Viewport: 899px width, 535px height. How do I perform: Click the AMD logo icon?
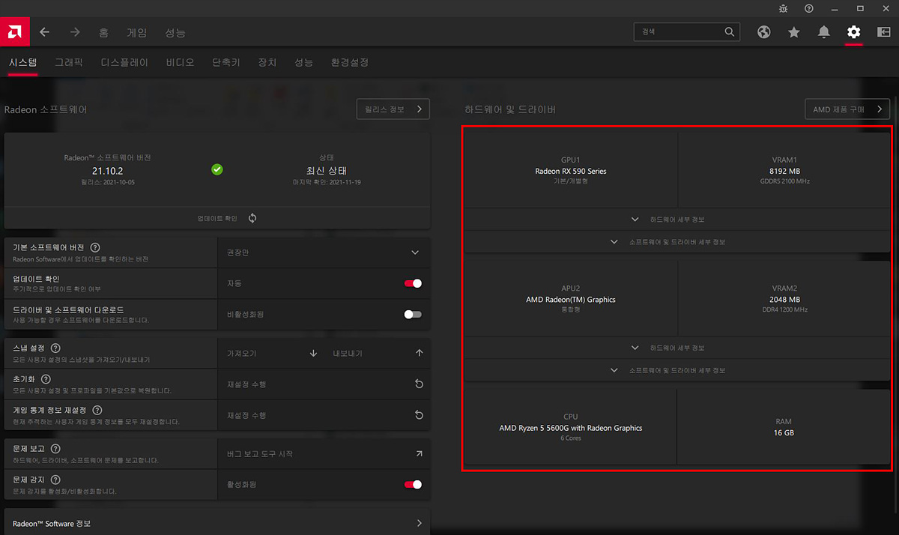[x=14, y=32]
